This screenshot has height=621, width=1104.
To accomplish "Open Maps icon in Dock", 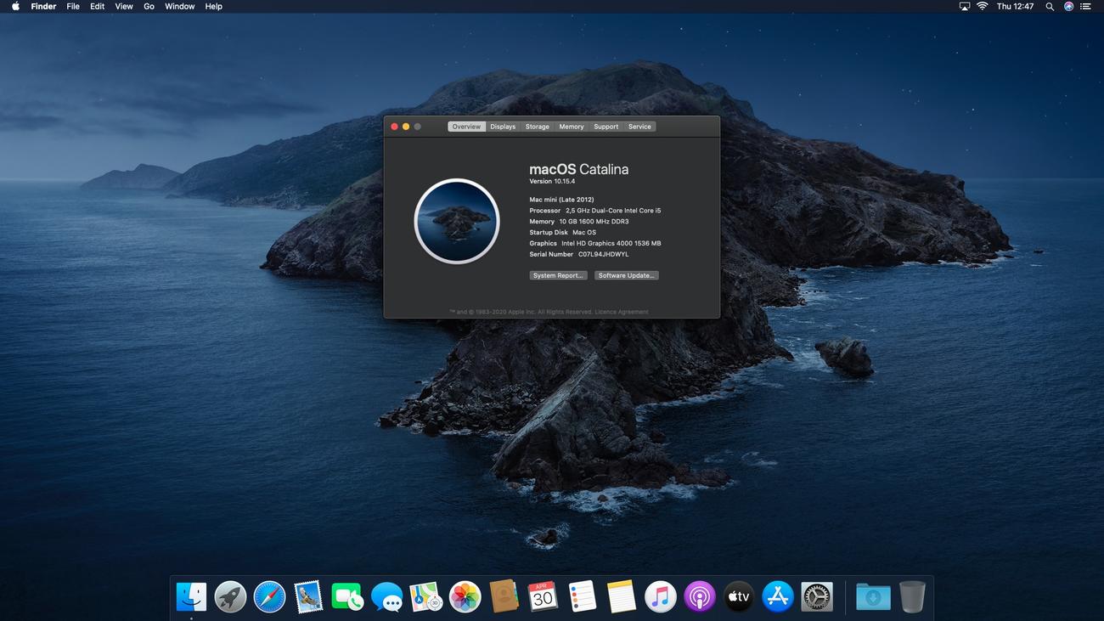I will point(425,597).
